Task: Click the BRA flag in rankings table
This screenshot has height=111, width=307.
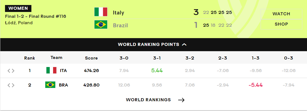Action: 50,85
